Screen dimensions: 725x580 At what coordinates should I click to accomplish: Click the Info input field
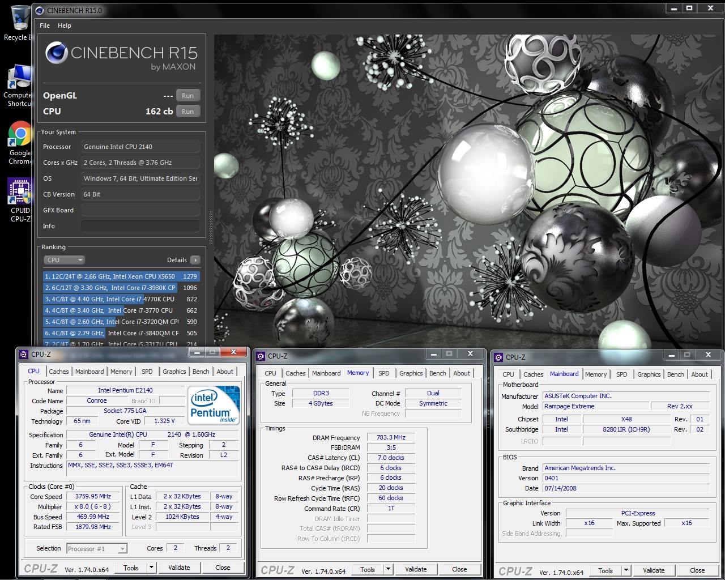point(140,226)
